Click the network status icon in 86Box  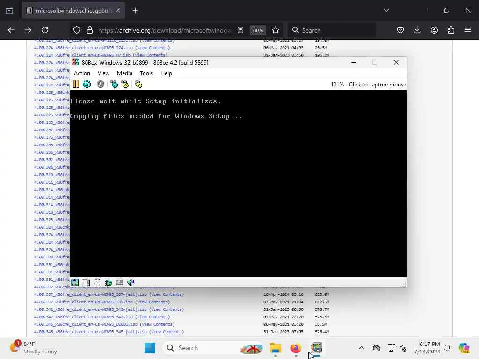point(109,282)
